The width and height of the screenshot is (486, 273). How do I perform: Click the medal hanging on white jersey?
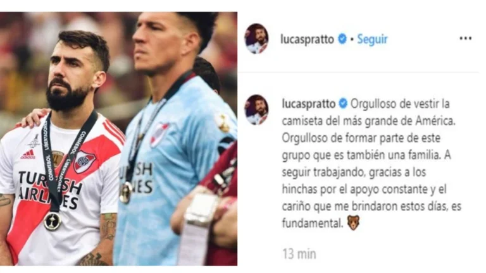pyautogui.click(x=53, y=221)
